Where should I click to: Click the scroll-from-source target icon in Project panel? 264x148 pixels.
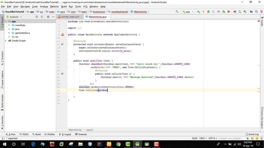pos(37,17)
